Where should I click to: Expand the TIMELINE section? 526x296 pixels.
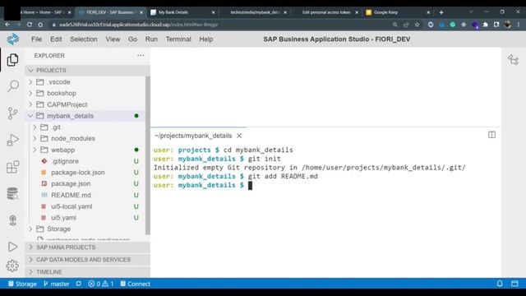(87, 272)
